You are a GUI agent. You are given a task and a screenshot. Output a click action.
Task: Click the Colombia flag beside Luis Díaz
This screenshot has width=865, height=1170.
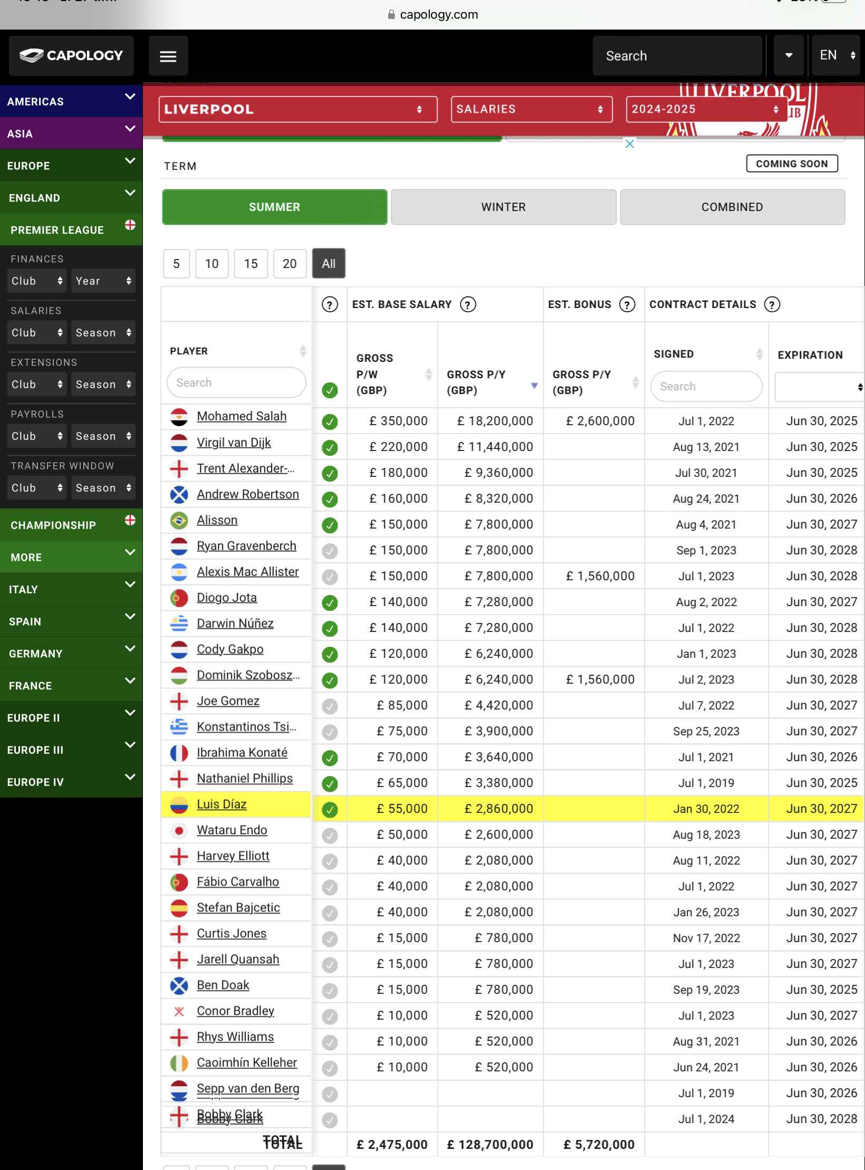click(x=179, y=804)
